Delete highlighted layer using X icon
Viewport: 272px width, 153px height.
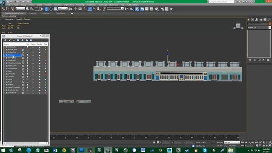pyautogui.click(x=10, y=40)
